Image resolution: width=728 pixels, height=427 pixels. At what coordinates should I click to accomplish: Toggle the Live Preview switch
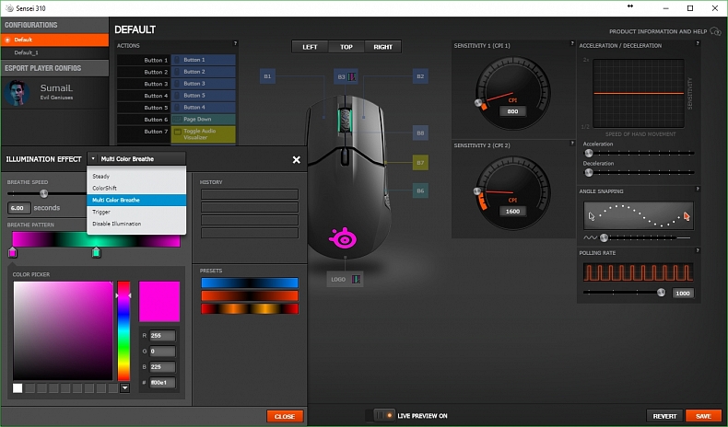point(379,416)
